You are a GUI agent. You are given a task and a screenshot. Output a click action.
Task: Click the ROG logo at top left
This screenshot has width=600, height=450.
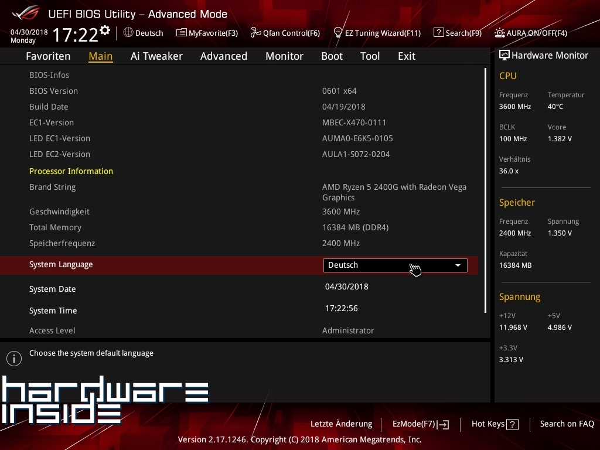[25, 13]
